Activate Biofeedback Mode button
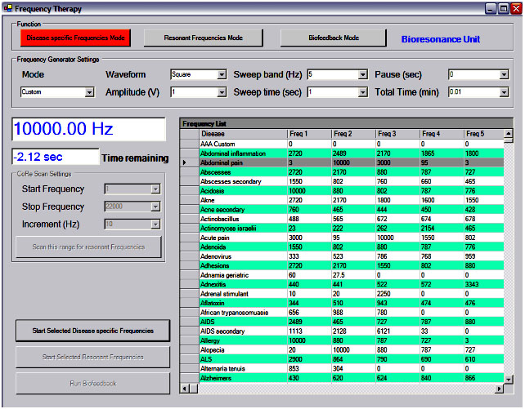525x409 pixels. 334,38
